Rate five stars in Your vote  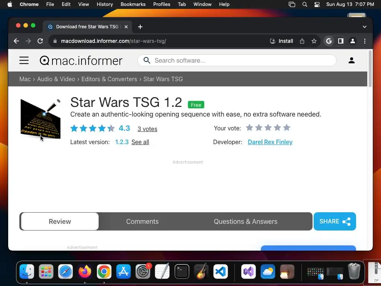[x=287, y=128]
